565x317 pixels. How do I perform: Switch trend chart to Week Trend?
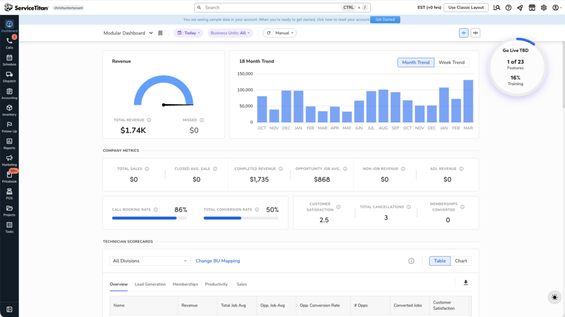click(x=451, y=63)
